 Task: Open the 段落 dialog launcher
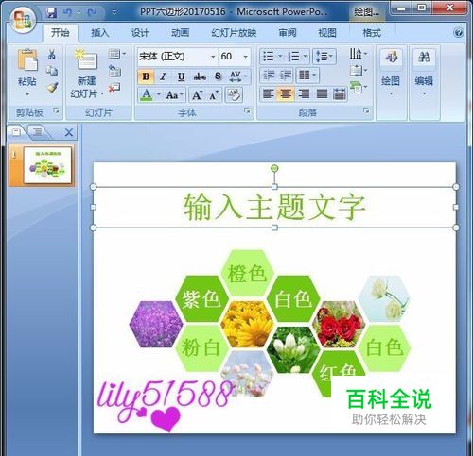point(366,110)
